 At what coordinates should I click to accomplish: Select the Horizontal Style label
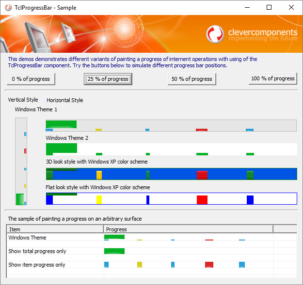click(x=64, y=101)
